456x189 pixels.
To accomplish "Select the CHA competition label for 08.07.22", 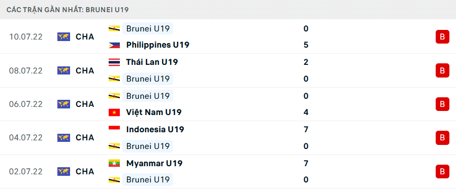I will (x=85, y=70).
